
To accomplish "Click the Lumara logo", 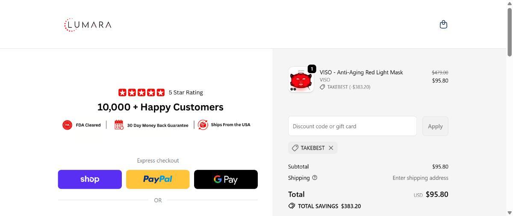I will click(x=88, y=25).
